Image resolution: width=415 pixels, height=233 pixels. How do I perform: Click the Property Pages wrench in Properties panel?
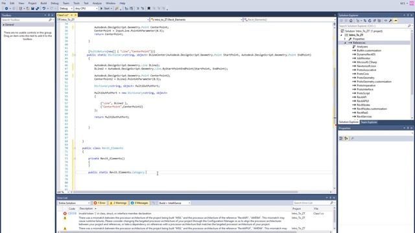pyautogui.click(x=352, y=139)
